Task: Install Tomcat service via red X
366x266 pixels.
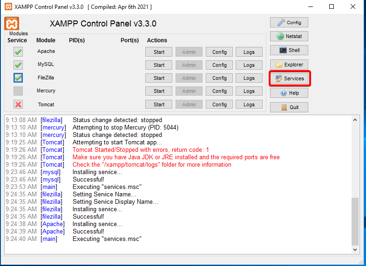Action: (x=18, y=104)
